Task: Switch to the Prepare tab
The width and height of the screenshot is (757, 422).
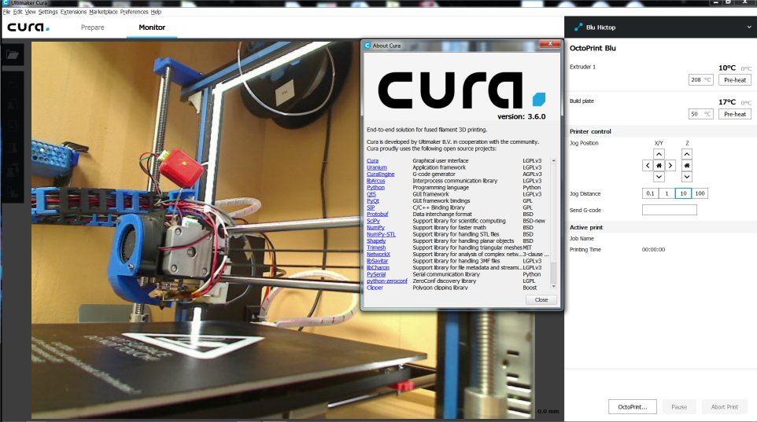Action: (x=92, y=28)
